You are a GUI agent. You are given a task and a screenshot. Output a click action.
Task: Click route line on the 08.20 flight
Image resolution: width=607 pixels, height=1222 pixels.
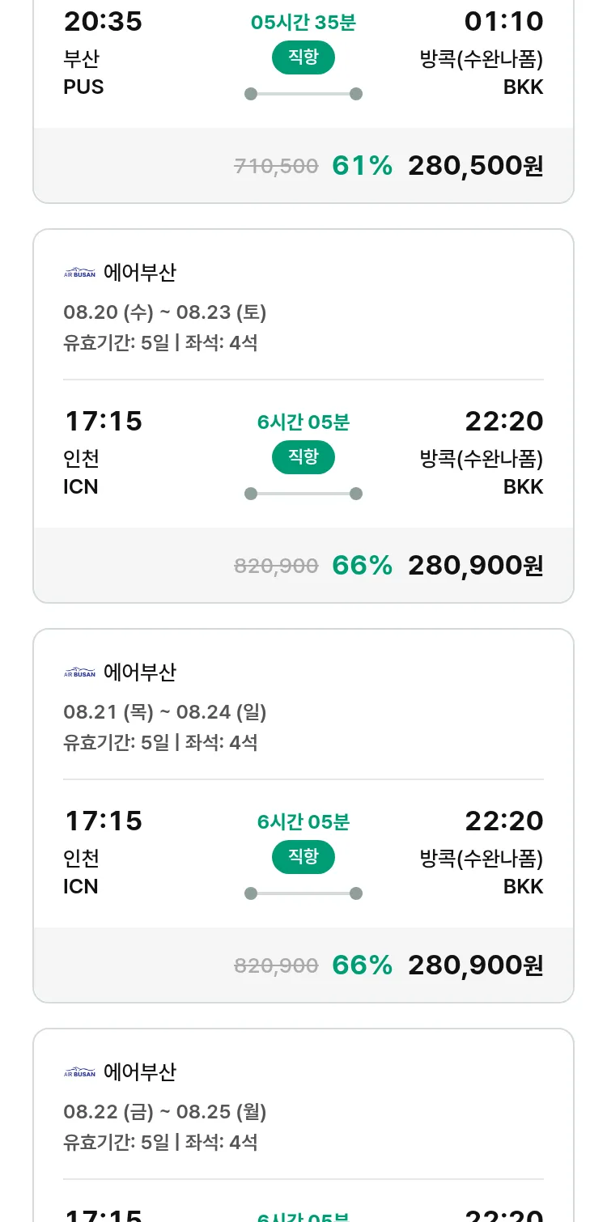click(303, 494)
